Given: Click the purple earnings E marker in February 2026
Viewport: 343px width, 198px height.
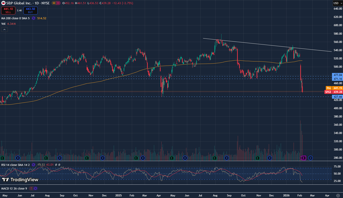Looking at the screenshot, I should pos(304,158).
